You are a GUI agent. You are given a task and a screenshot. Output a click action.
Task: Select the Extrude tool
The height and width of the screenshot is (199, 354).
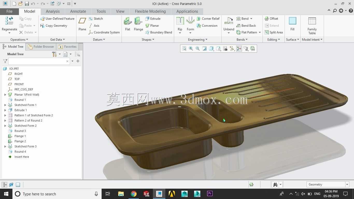tap(153, 19)
